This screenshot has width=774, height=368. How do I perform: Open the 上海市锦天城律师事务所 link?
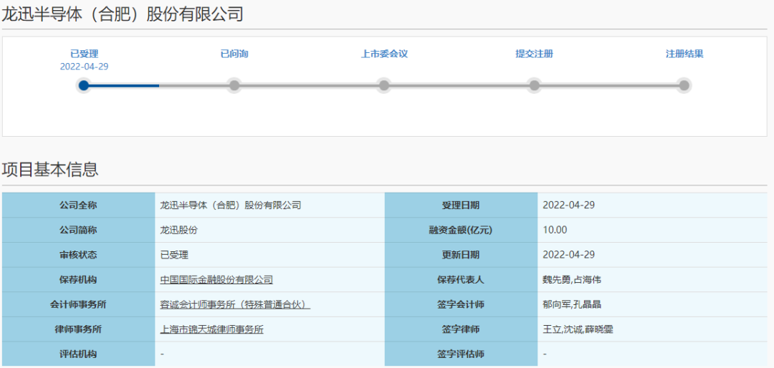click(x=211, y=329)
